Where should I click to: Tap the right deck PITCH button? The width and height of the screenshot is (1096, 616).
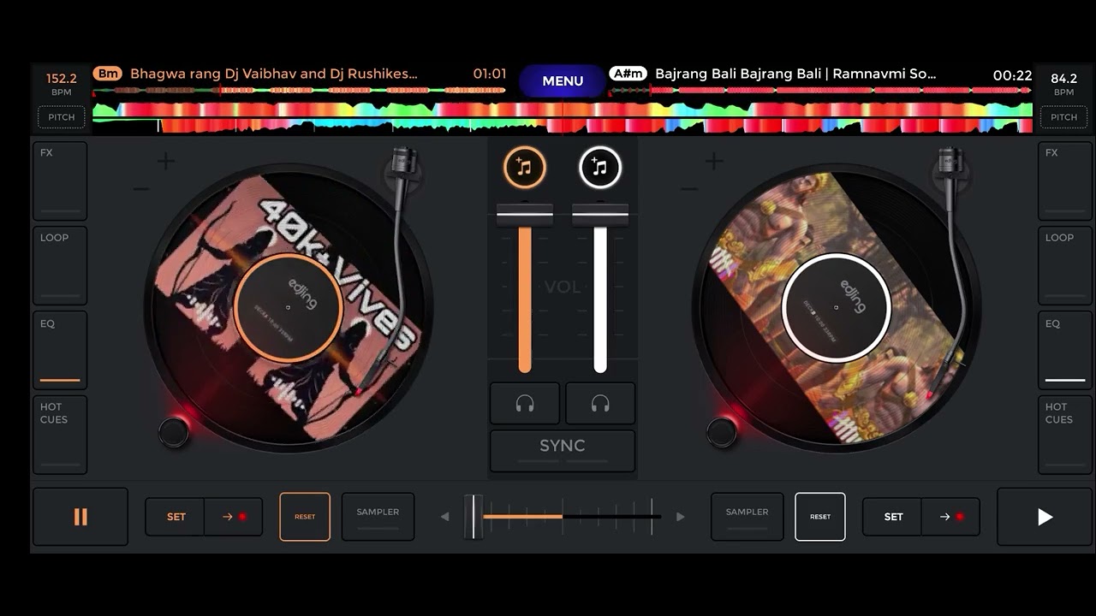pos(1063,117)
